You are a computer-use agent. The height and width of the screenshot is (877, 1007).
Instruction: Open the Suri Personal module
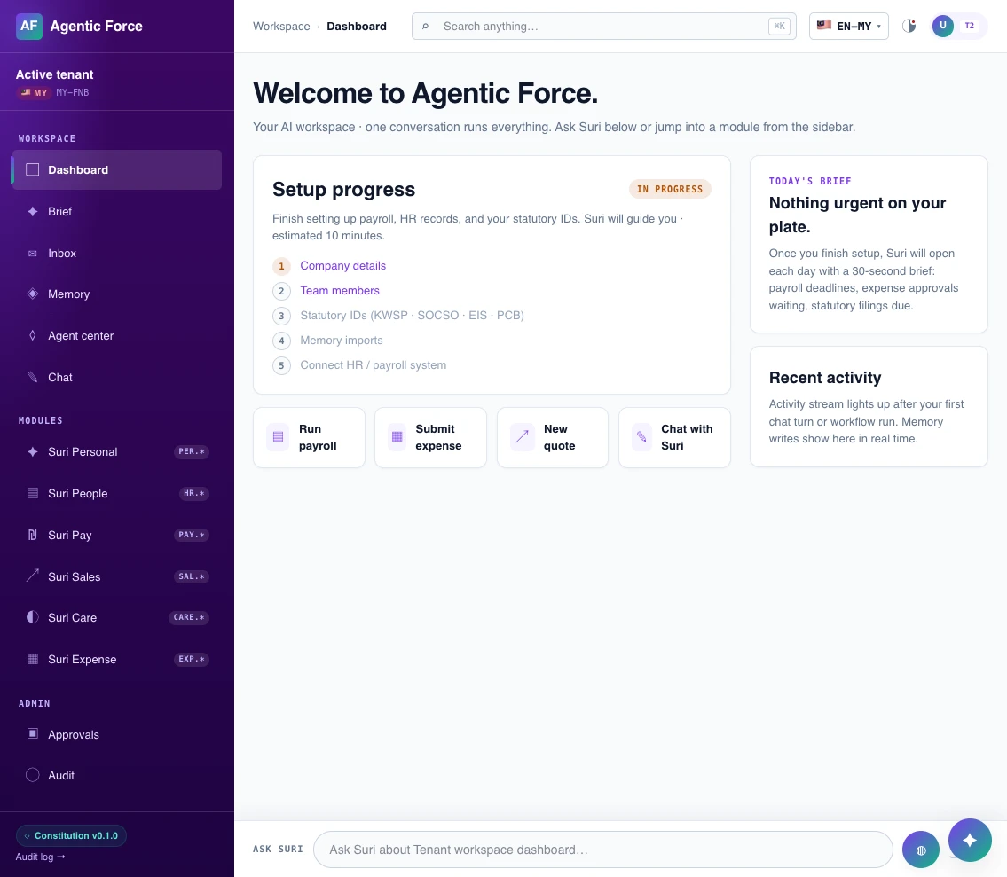[117, 452]
